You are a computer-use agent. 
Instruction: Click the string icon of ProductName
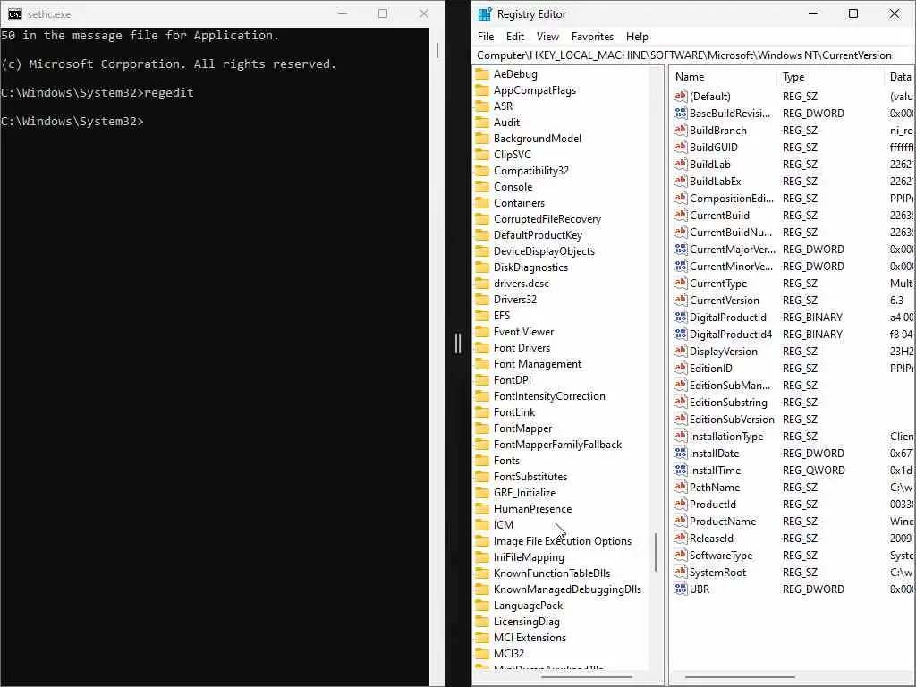[681, 521]
